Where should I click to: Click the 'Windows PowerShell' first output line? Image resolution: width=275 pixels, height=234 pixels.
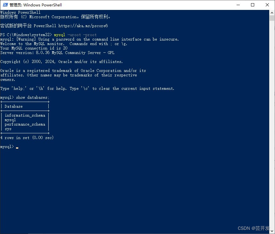click(x=20, y=12)
